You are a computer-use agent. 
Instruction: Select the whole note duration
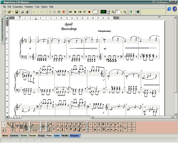coord(54,125)
